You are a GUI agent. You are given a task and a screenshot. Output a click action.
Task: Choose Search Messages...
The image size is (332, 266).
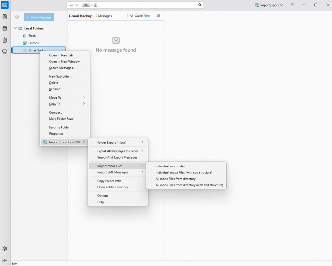pos(65,68)
